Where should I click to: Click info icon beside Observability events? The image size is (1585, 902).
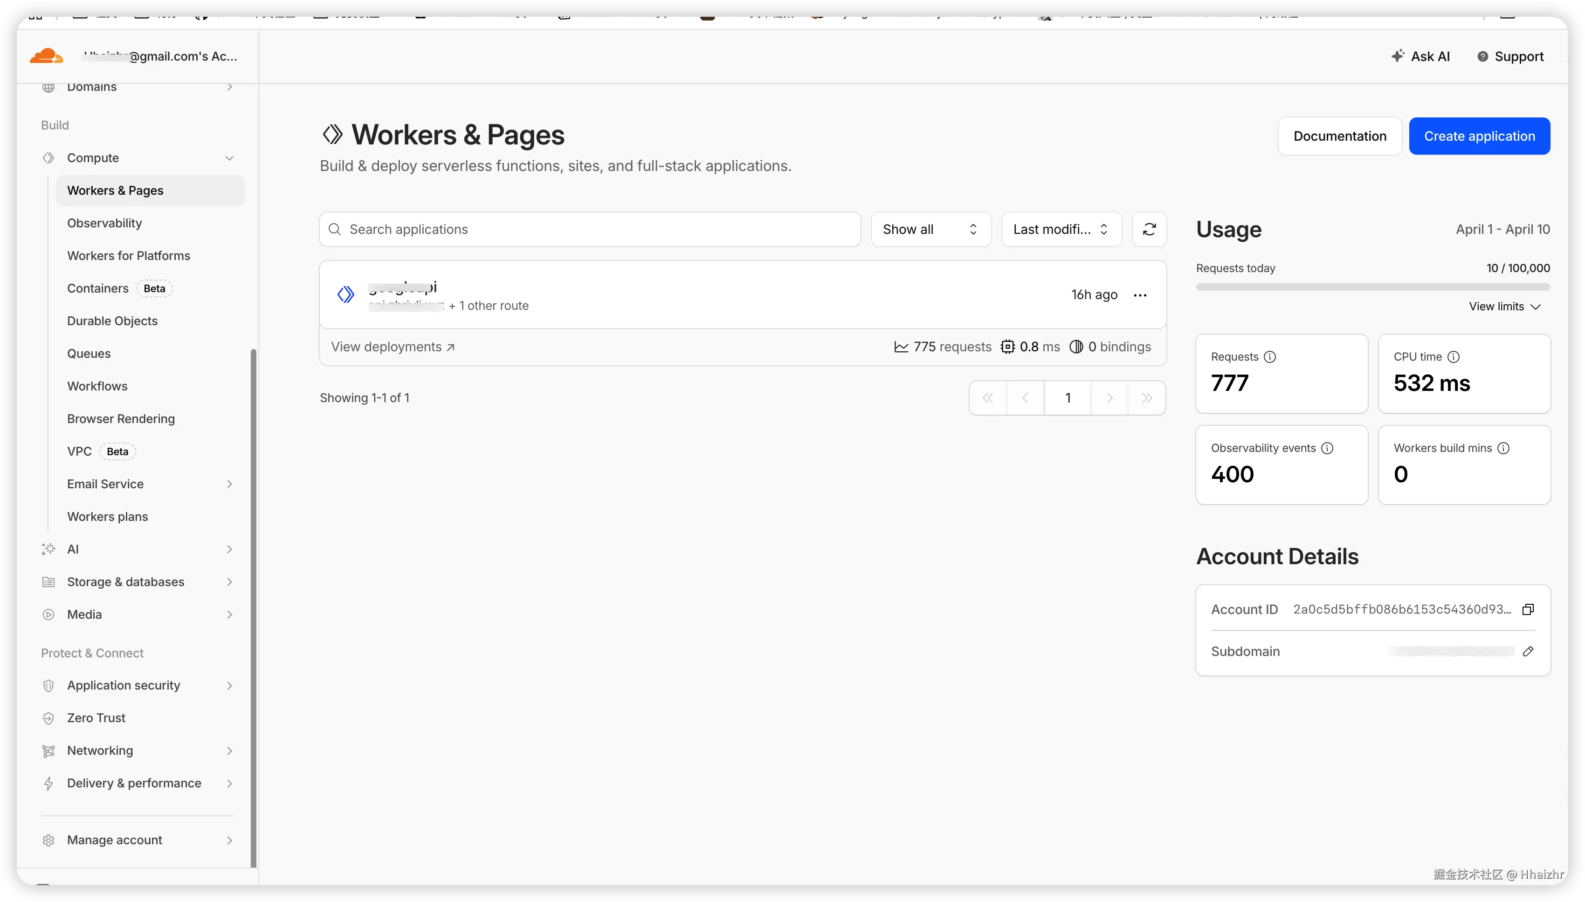(x=1327, y=448)
